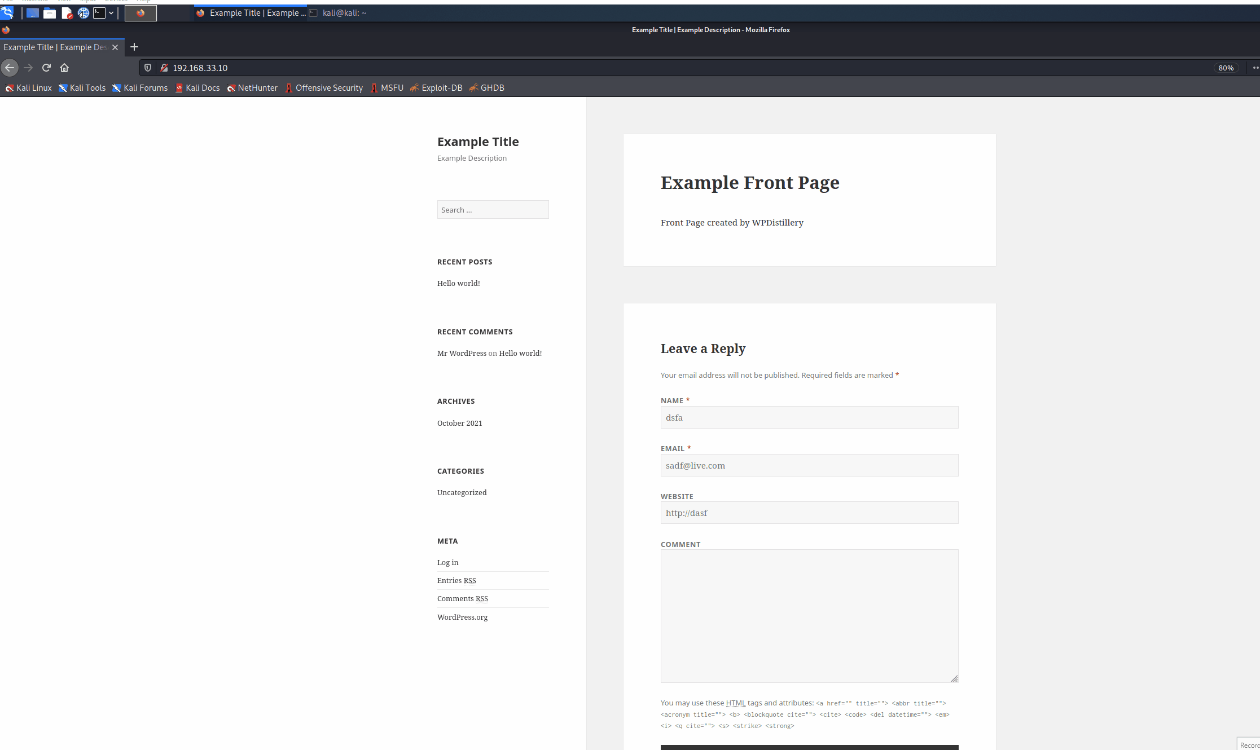Open the web browser launcher globe icon
The width and height of the screenshot is (1260, 750).
[84, 13]
